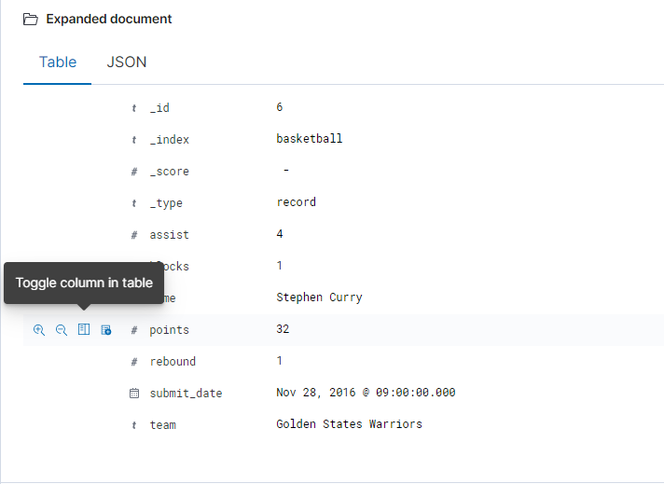This screenshot has height=484, width=664.
Task: Click the record type value
Action: click(x=296, y=202)
